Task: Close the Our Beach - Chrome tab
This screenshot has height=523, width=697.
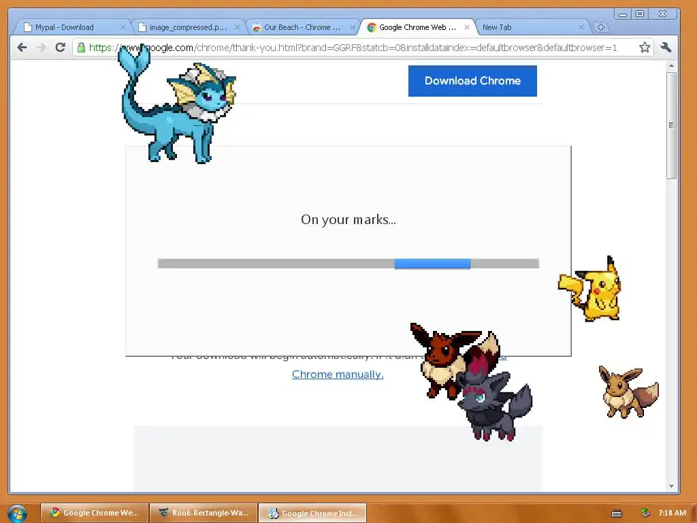Action: click(352, 27)
